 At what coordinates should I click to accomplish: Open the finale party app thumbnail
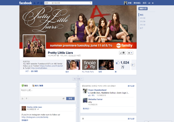coord(90,65)
